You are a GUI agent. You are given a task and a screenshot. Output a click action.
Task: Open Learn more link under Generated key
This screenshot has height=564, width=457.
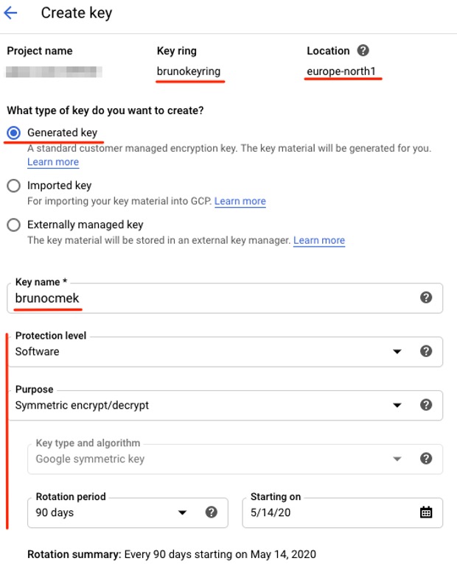(53, 162)
